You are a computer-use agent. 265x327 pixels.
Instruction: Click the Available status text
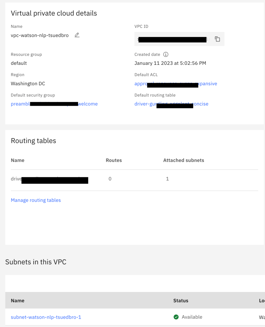coord(192,317)
